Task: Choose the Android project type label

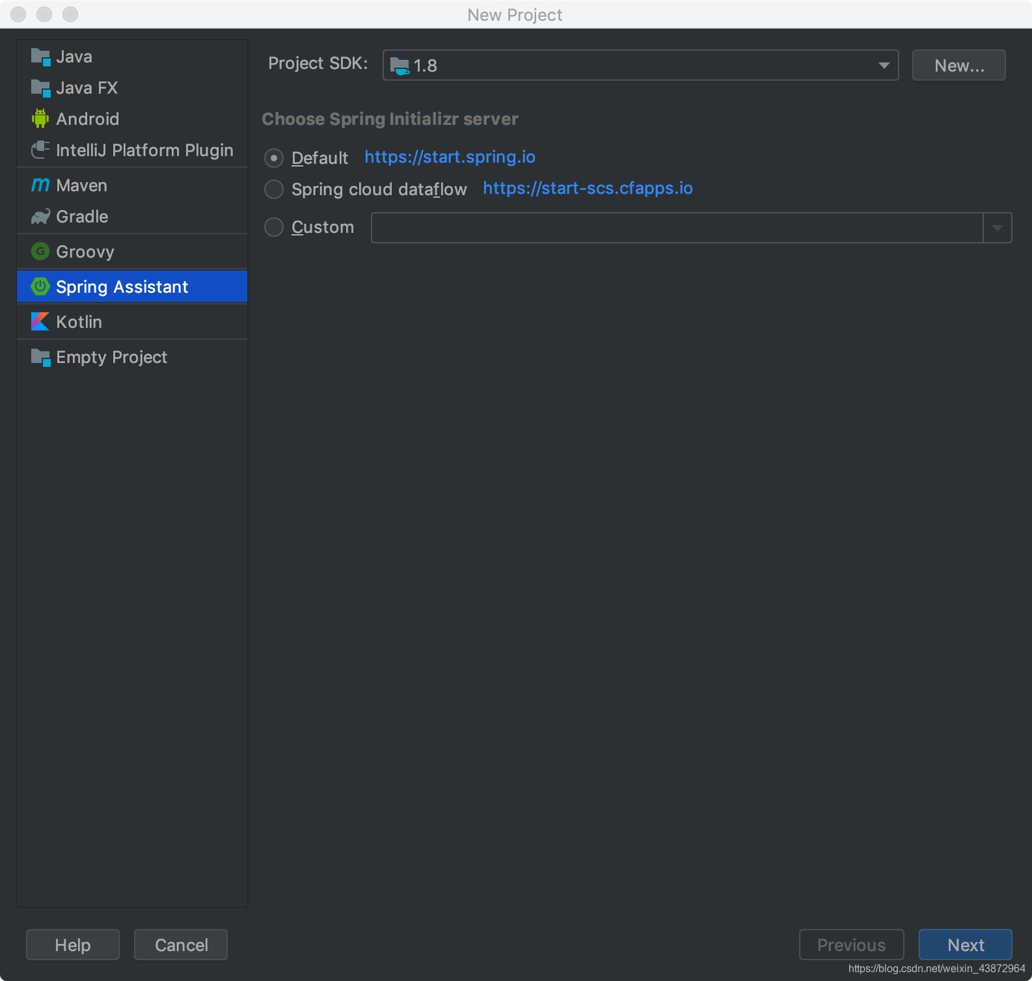Action: click(88, 119)
